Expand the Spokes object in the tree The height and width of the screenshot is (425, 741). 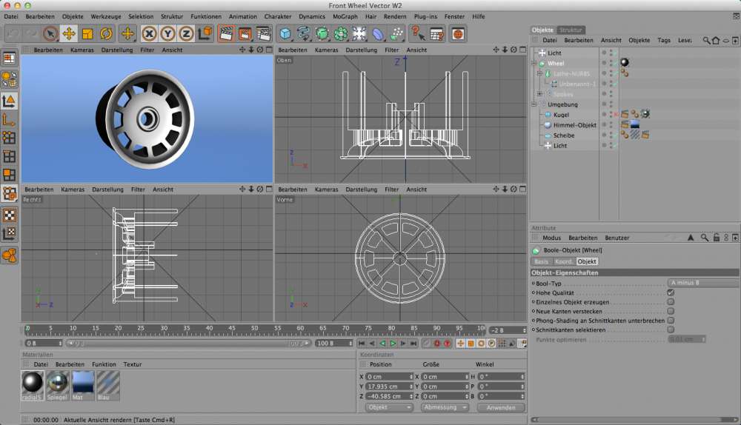coord(539,94)
